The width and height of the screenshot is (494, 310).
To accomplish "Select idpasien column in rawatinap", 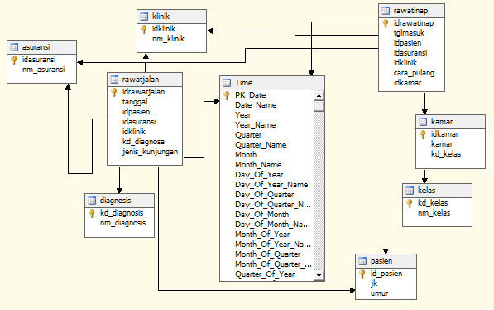I will pos(407,43).
